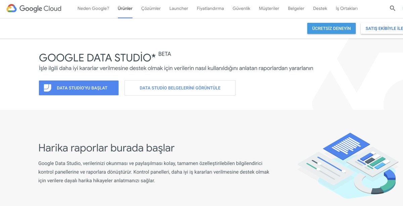This screenshot has width=403, height=206.
Task: Go to Belgeler in navigation
Action: click(296, 8)
